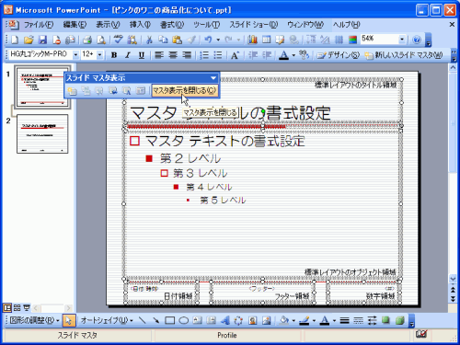460x345 pixels.
Task: Open the undo history dropdown arrow
Action: (x=218, y=40)
